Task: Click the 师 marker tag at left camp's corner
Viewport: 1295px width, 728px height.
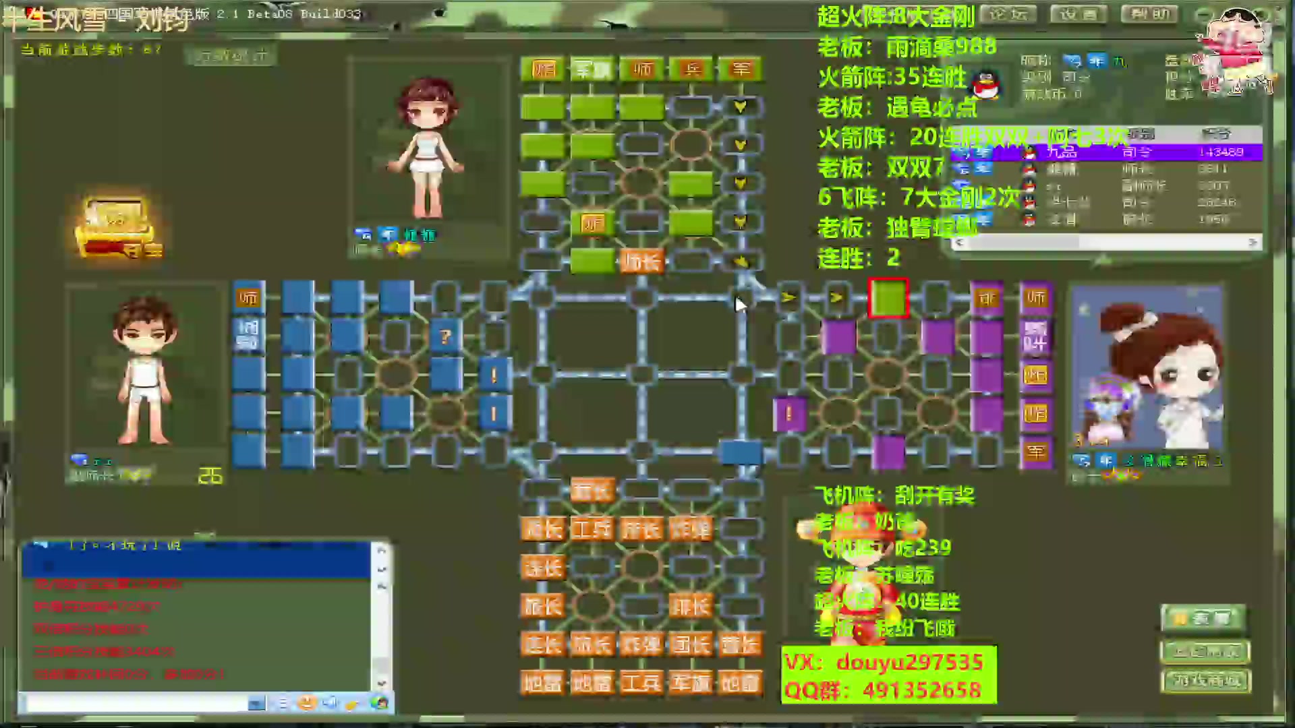Action: point(249,298)
